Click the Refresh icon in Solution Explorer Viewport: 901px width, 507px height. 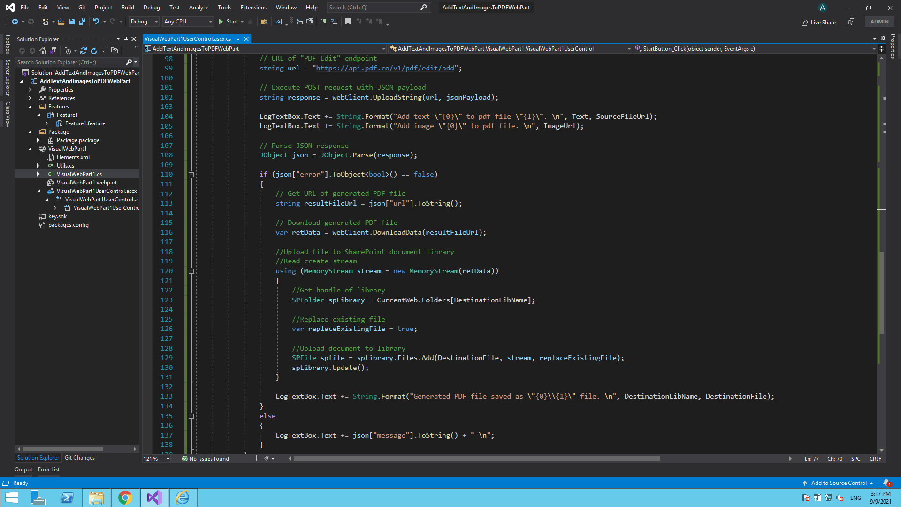click(x=94, y=51)
